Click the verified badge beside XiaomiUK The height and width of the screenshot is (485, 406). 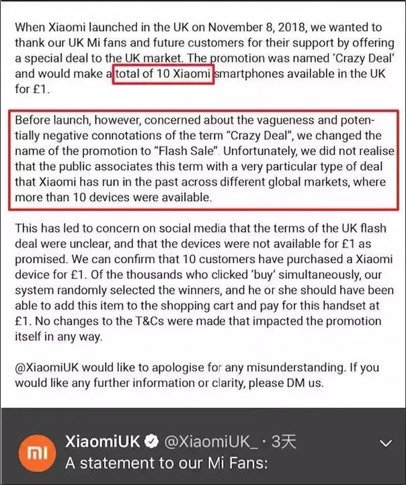[153, 443]
